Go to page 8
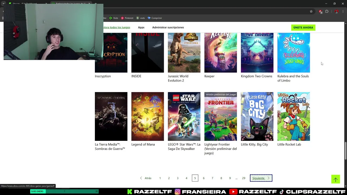Viewport: 347px width, 195px height. tap(221, 178)
